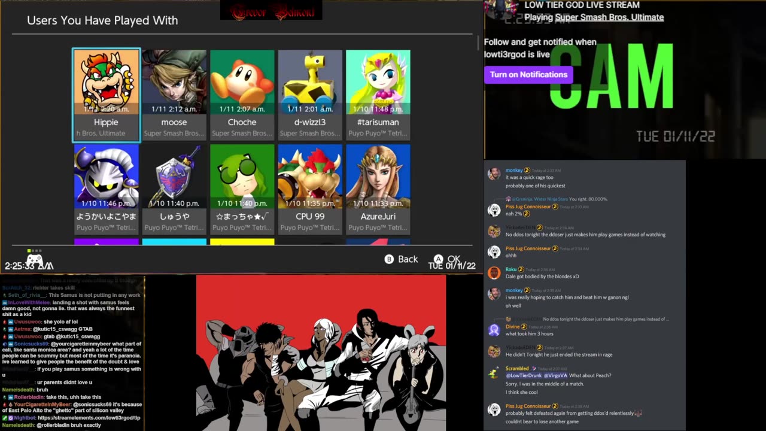
Task: Confirm with the A OK button
Action: pos(447,259)
